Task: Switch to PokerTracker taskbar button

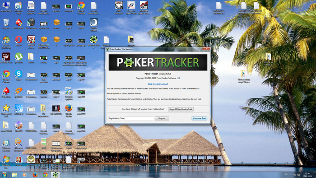Action: (55, 175)
